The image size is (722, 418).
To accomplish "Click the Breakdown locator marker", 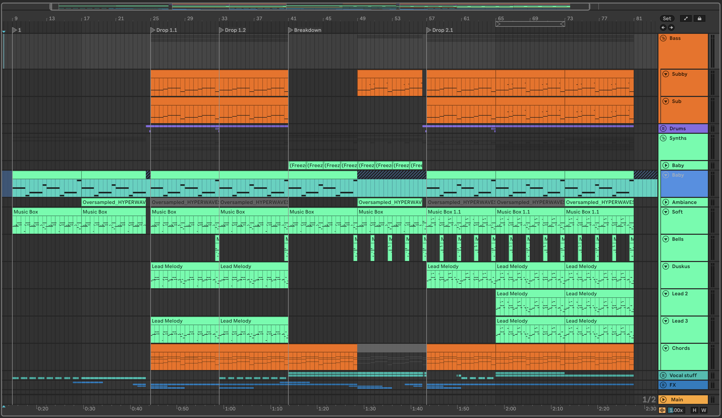I will (290, 30).
